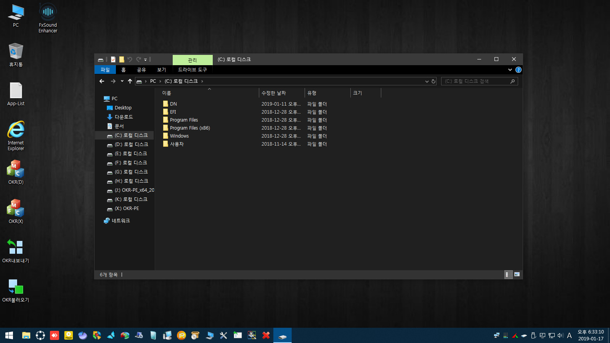The width and height of the screenshot is (610, 343).
Task: Select 네트워크 in the navigation pane
Action: tap(117, 221)
